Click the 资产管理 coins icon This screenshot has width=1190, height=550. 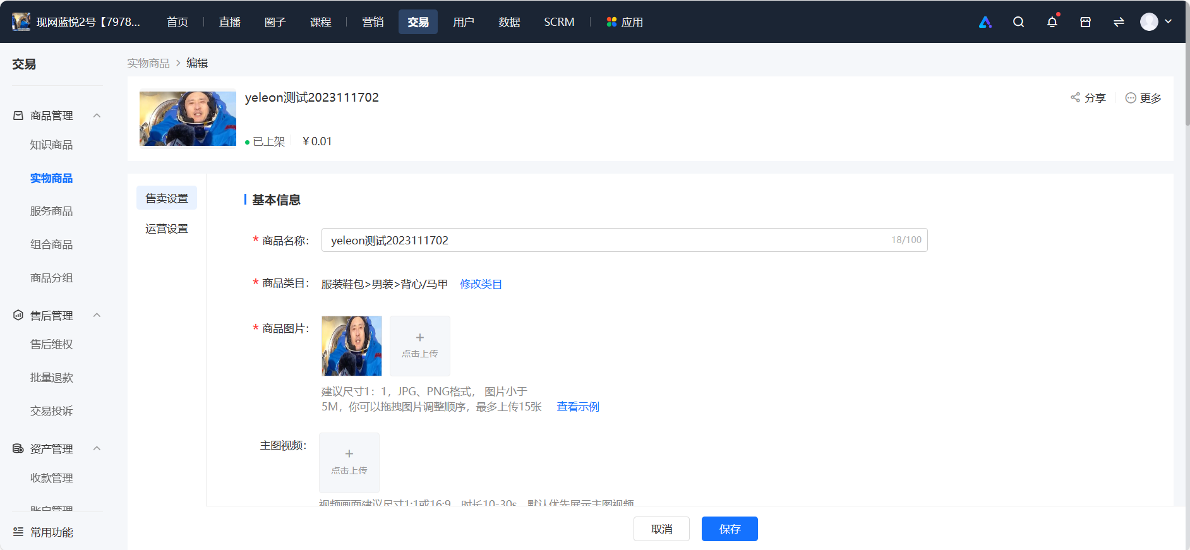click(18, 448)
